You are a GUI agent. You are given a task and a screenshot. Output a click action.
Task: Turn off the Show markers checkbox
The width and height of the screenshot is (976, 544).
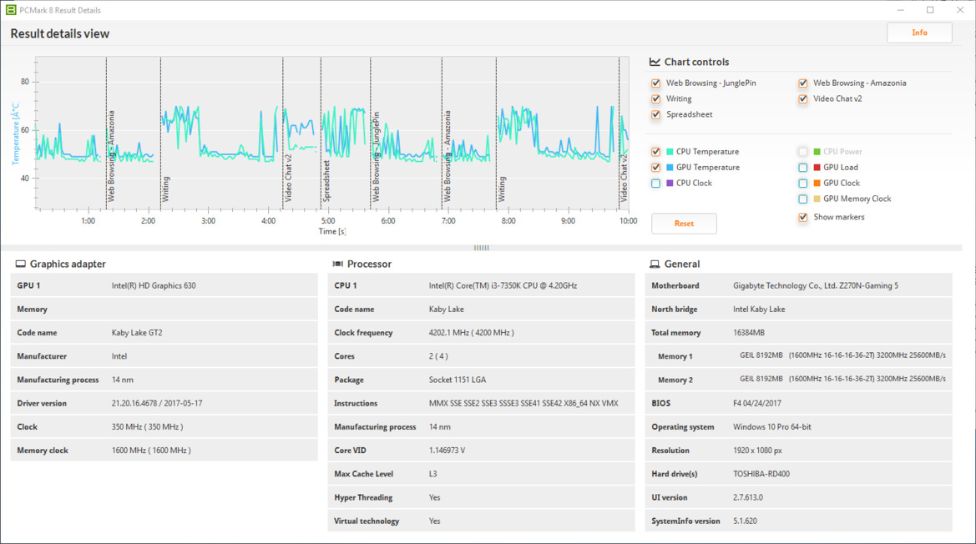tap(803, 217)
